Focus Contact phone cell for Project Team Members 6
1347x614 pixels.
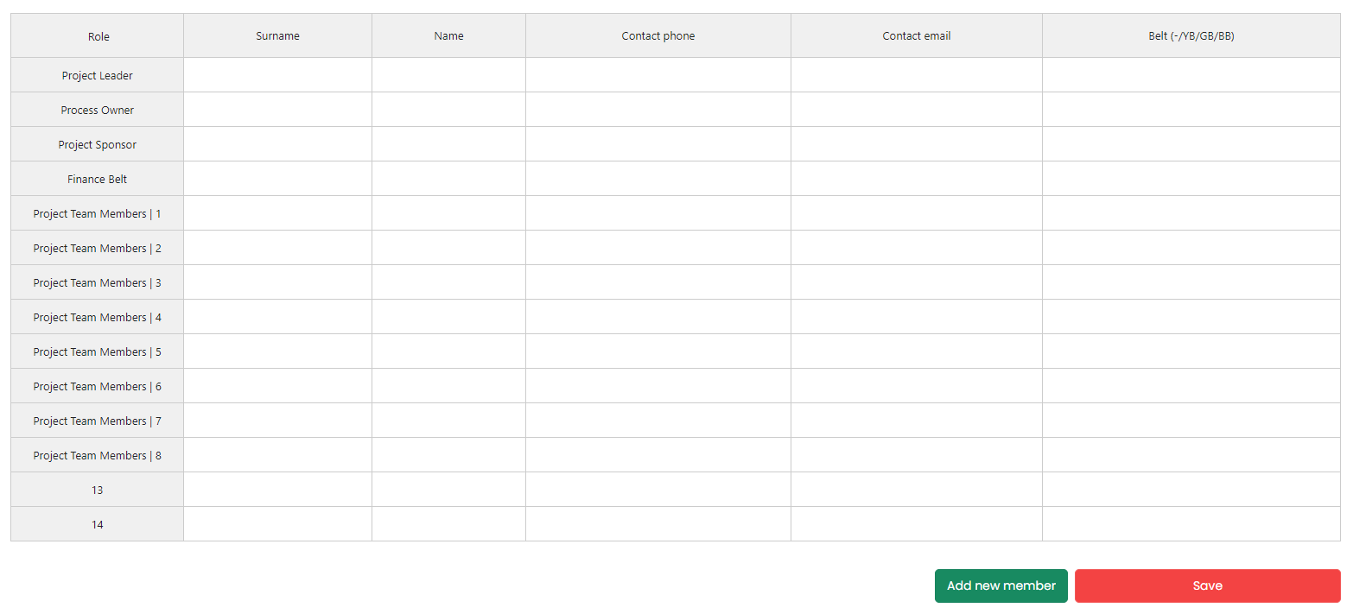coord(658,386)
